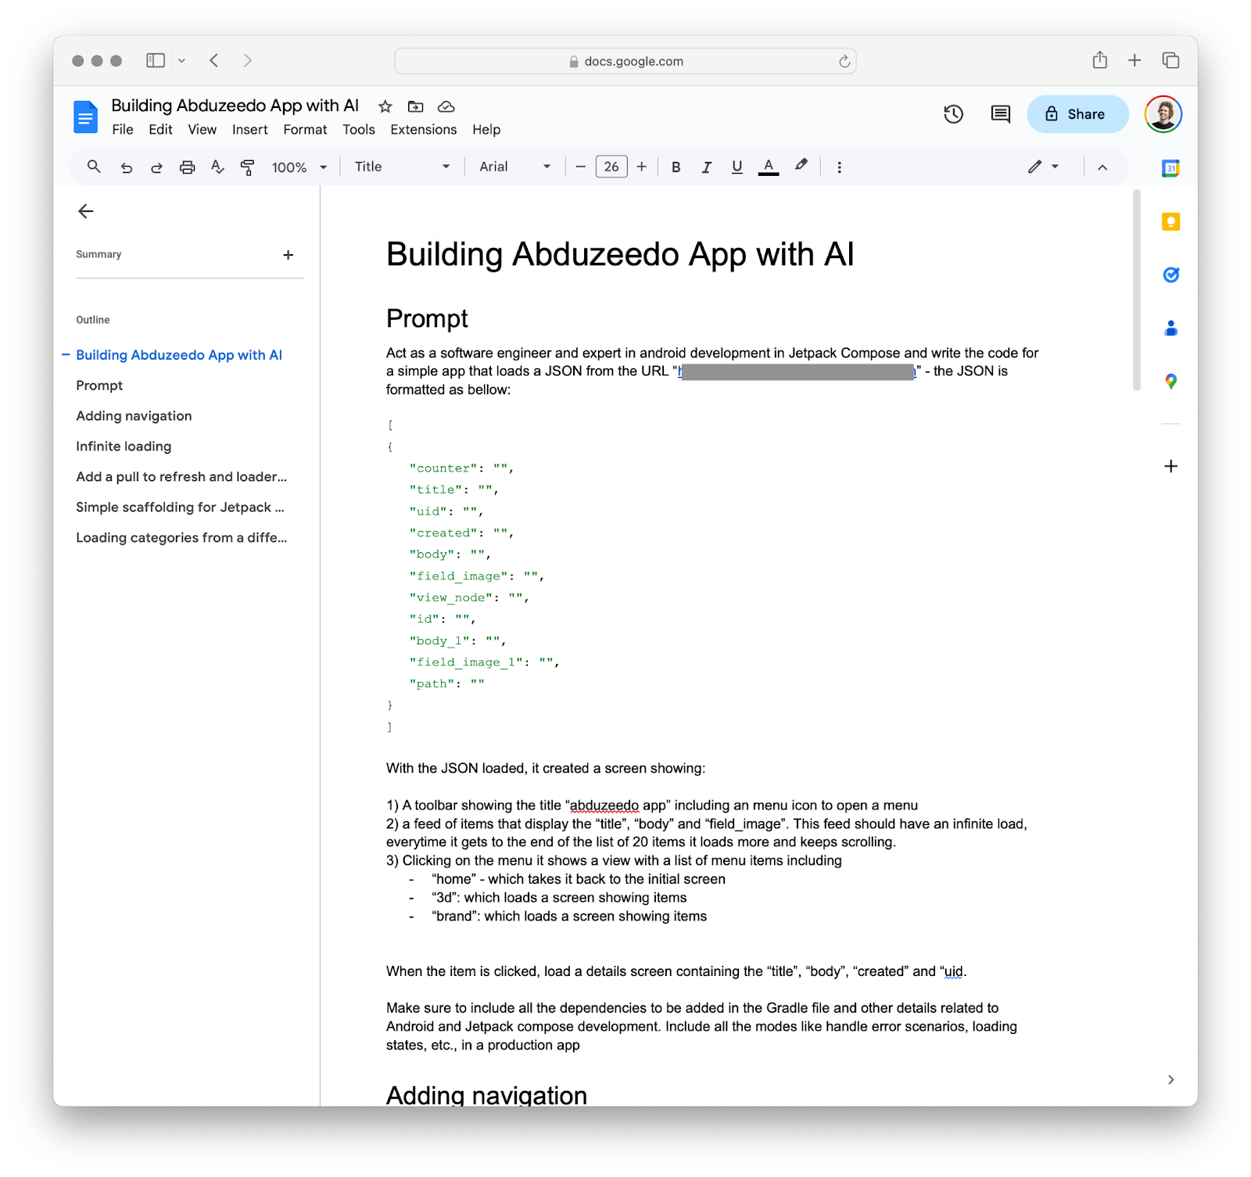Move document to a folder

tap(416, 106)
